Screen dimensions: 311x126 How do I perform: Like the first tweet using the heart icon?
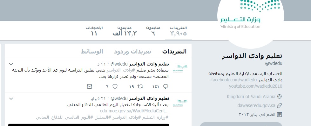(115, 86)
